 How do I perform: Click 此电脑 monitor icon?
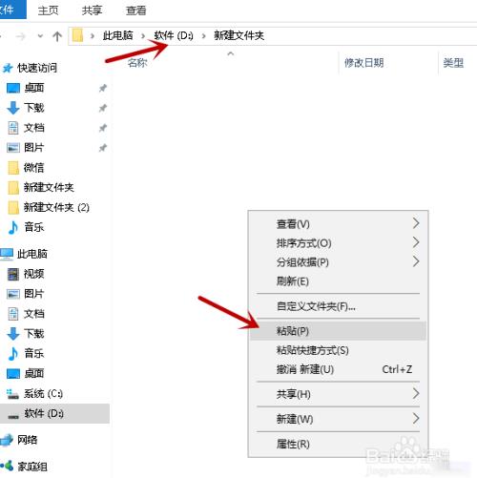tap(7, 254)
